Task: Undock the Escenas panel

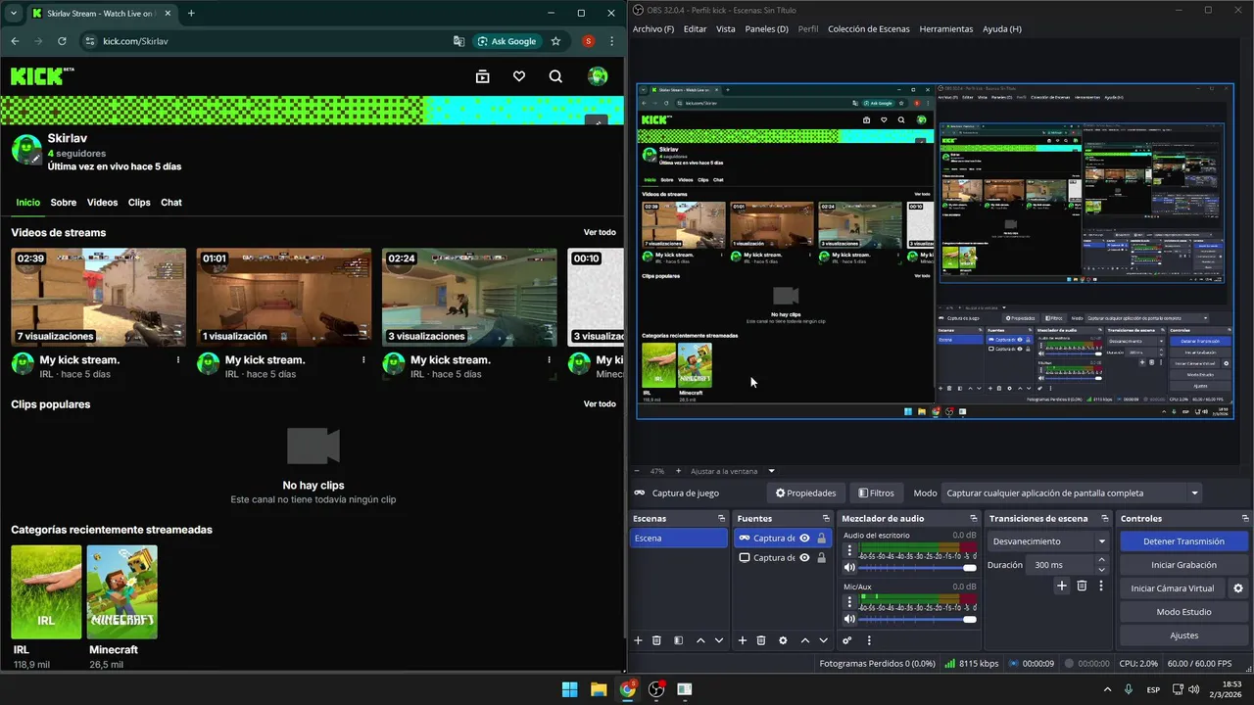Action: pyautogui.click(x=723, y=518)
